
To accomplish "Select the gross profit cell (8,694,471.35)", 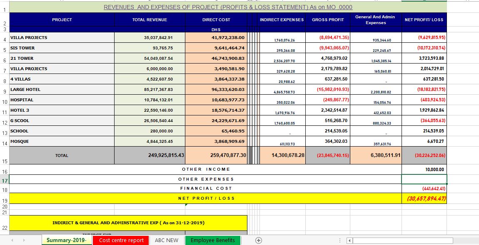I will (x=328, y=37).
